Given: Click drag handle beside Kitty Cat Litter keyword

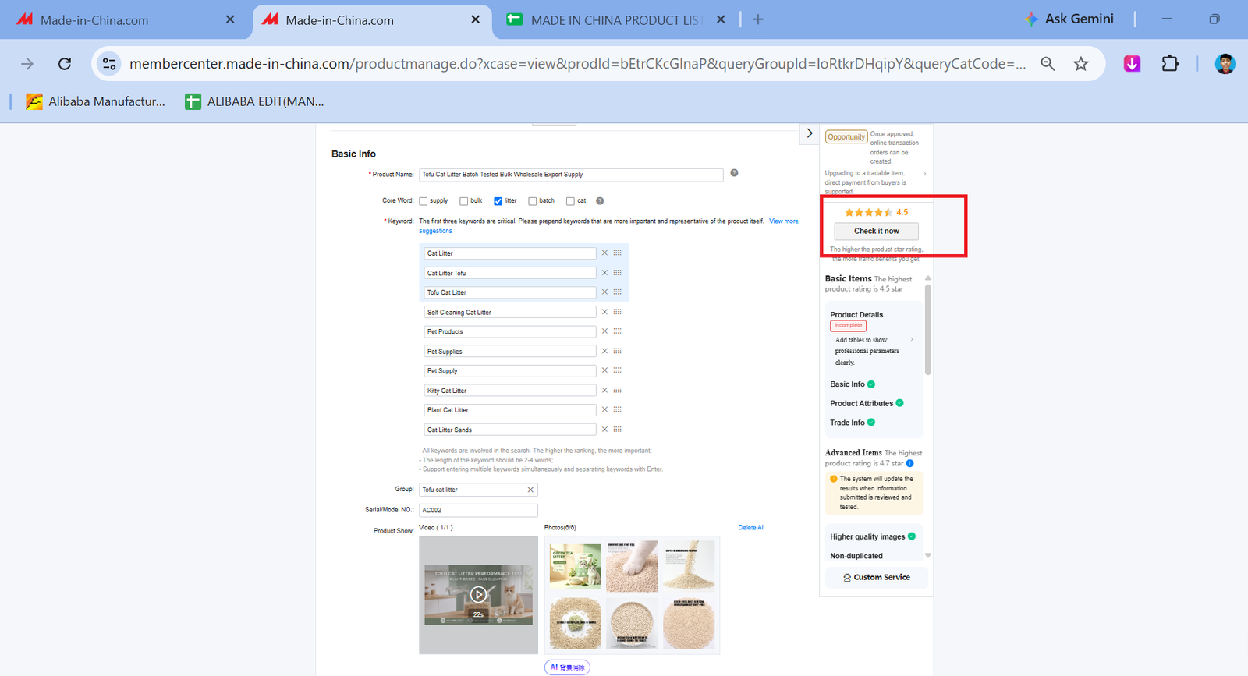Looking at the screenshot, I should point(618,391).
